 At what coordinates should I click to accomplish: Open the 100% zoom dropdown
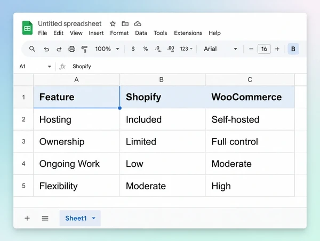(x=107, y=49)
